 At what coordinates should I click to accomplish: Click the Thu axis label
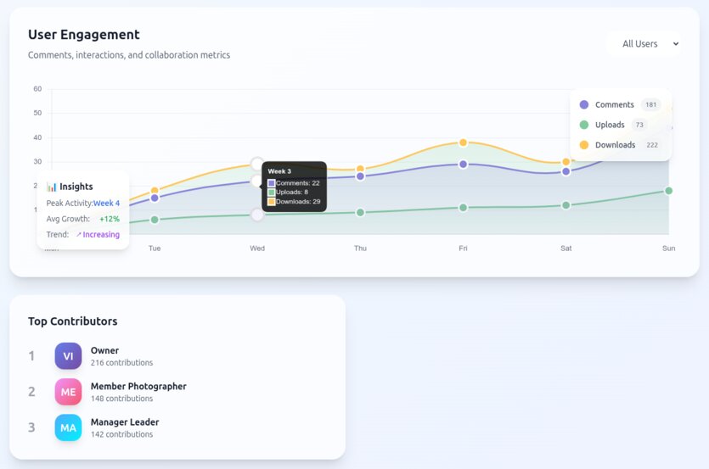click(360, 248)
